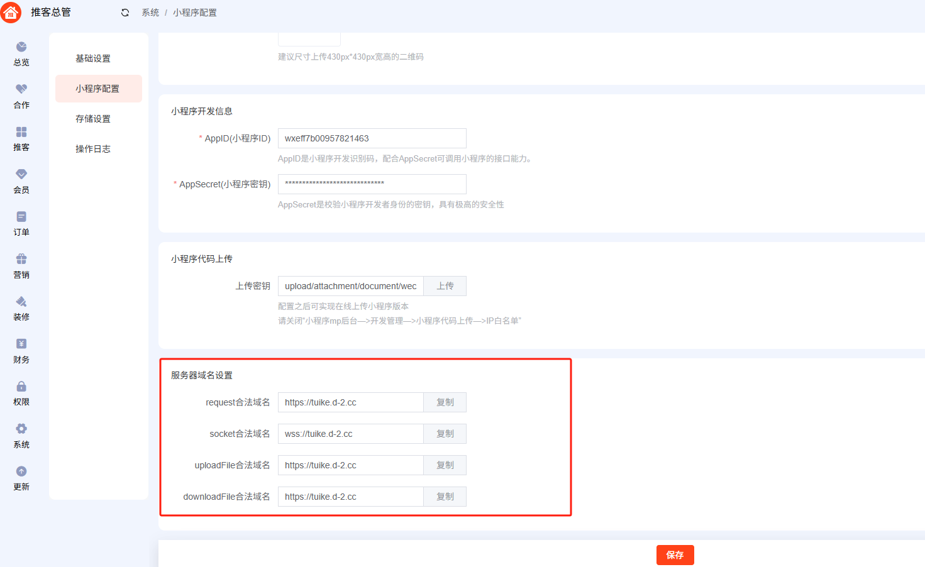Select the 推客 grid icon in sidebar
The height and width of the screenshot is (567, 925).
pos(21,132)
